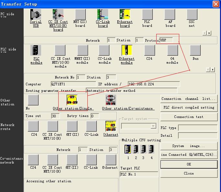221x192 pixels.
Task: Select the PLC side Ethernet module icon
Action: click(127, 50)
